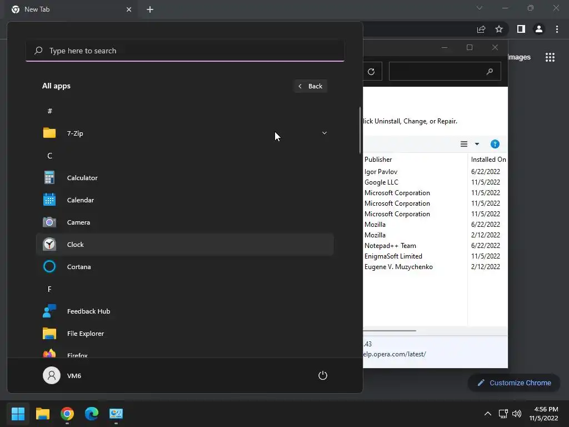The image size is (569, 427).
Task: Change the view layout icon in Programs
Action: pyautogui.click(x=464, y=144)
